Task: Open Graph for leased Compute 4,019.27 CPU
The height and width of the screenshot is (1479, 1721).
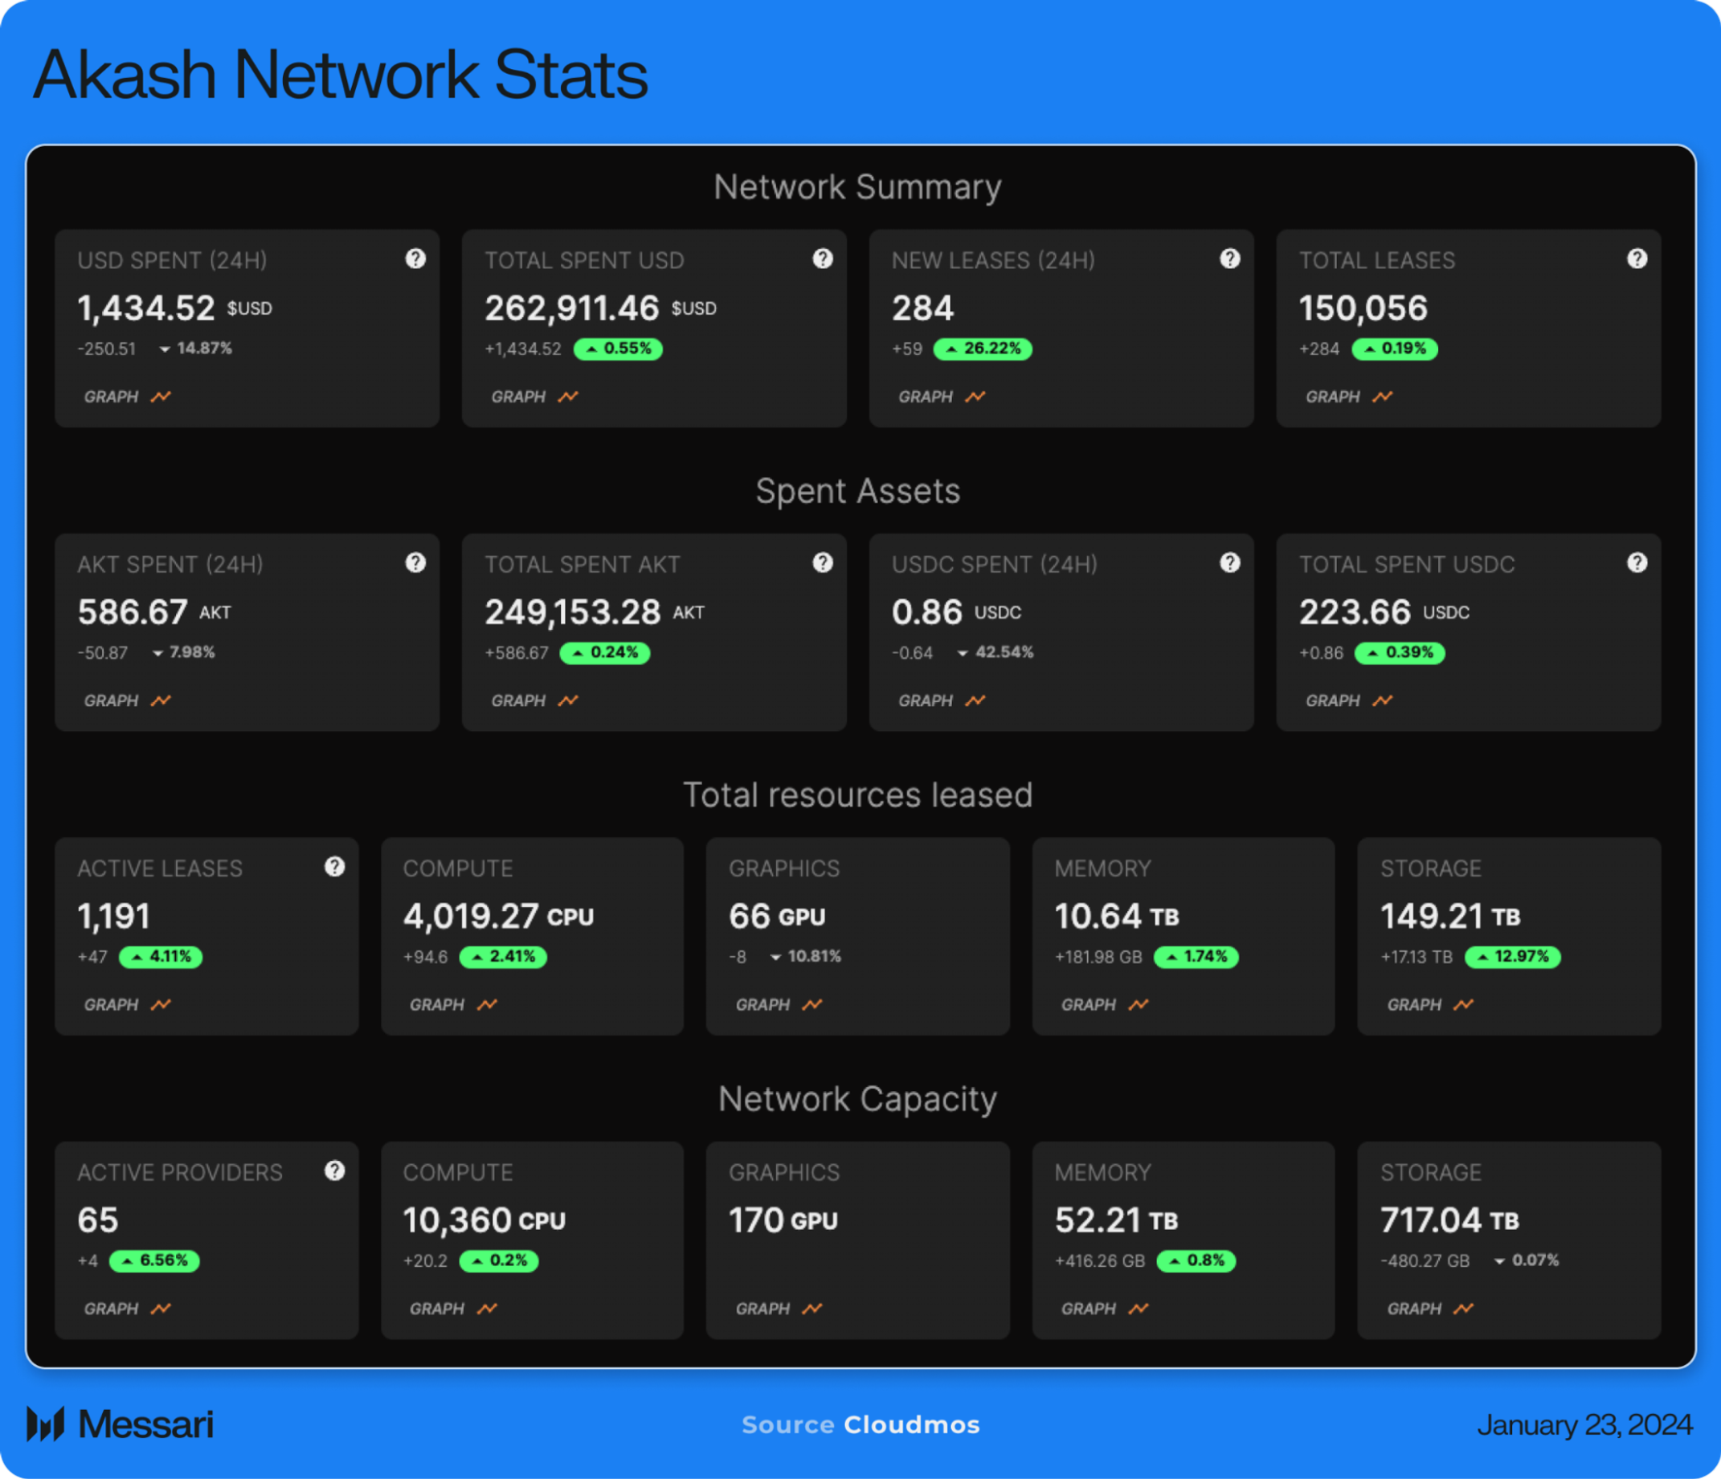Action: click(452, 1005)
